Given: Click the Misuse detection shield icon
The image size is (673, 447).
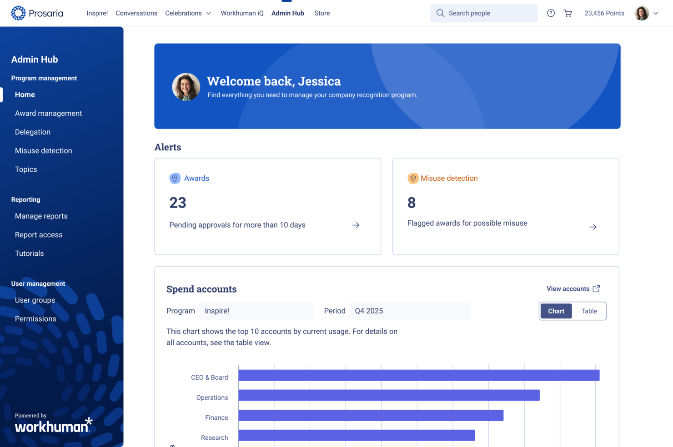Looking at the screenshot, I should [x=413, y=178].
